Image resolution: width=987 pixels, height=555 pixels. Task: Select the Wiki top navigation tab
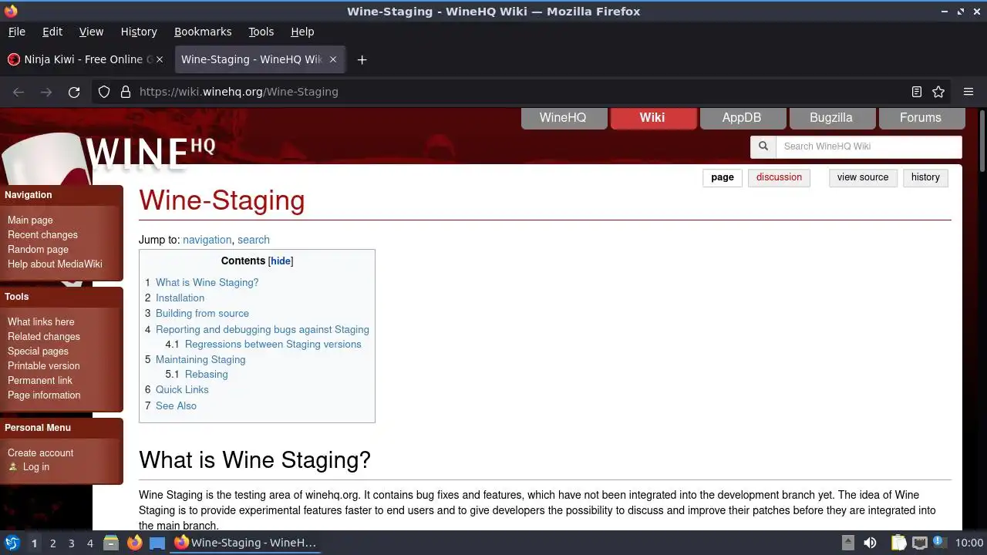coord(652,118)
